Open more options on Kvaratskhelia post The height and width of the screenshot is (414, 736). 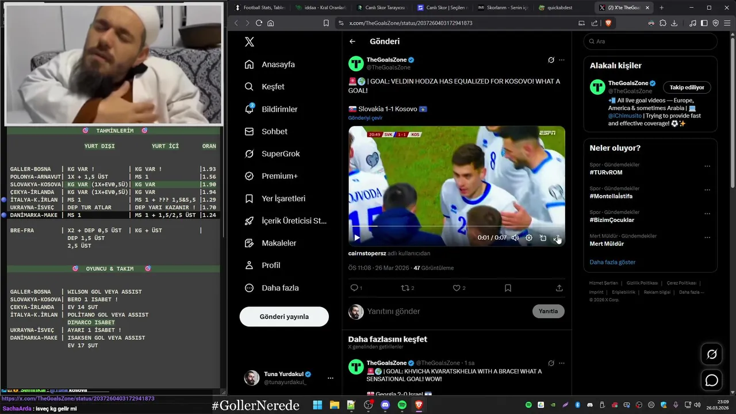(x=562, y=363)
